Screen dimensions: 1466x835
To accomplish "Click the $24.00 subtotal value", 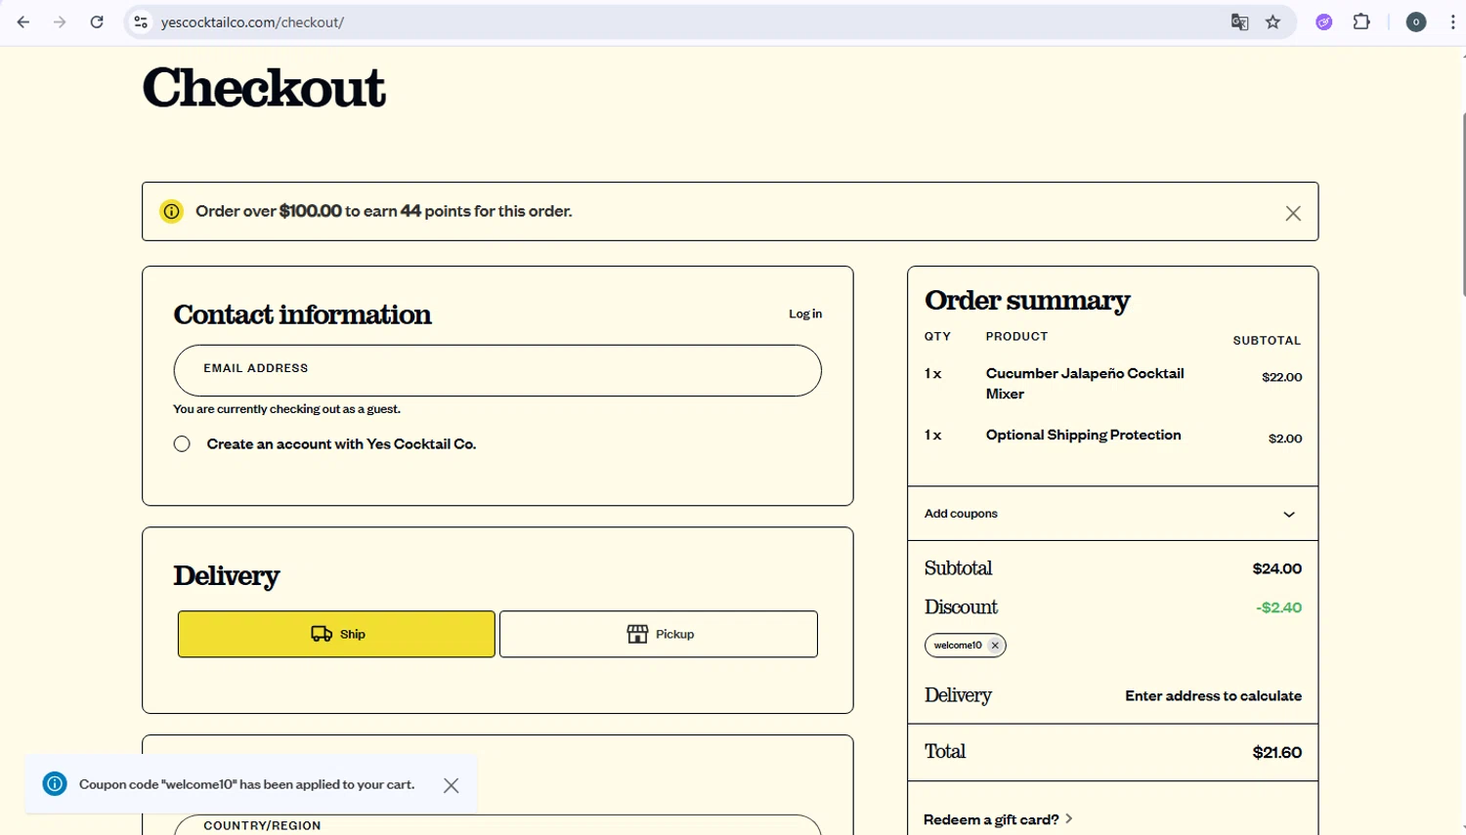I will coord(1276,568).
